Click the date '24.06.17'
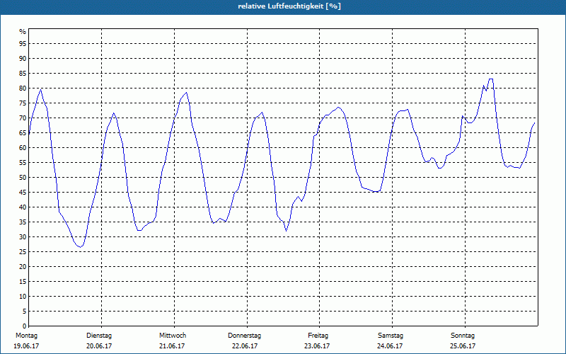This screenshot has height=354, width=566. pyautogui.click(x=390, y=346)
